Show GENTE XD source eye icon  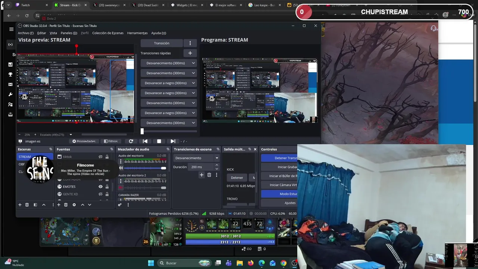tap(100, 194)
